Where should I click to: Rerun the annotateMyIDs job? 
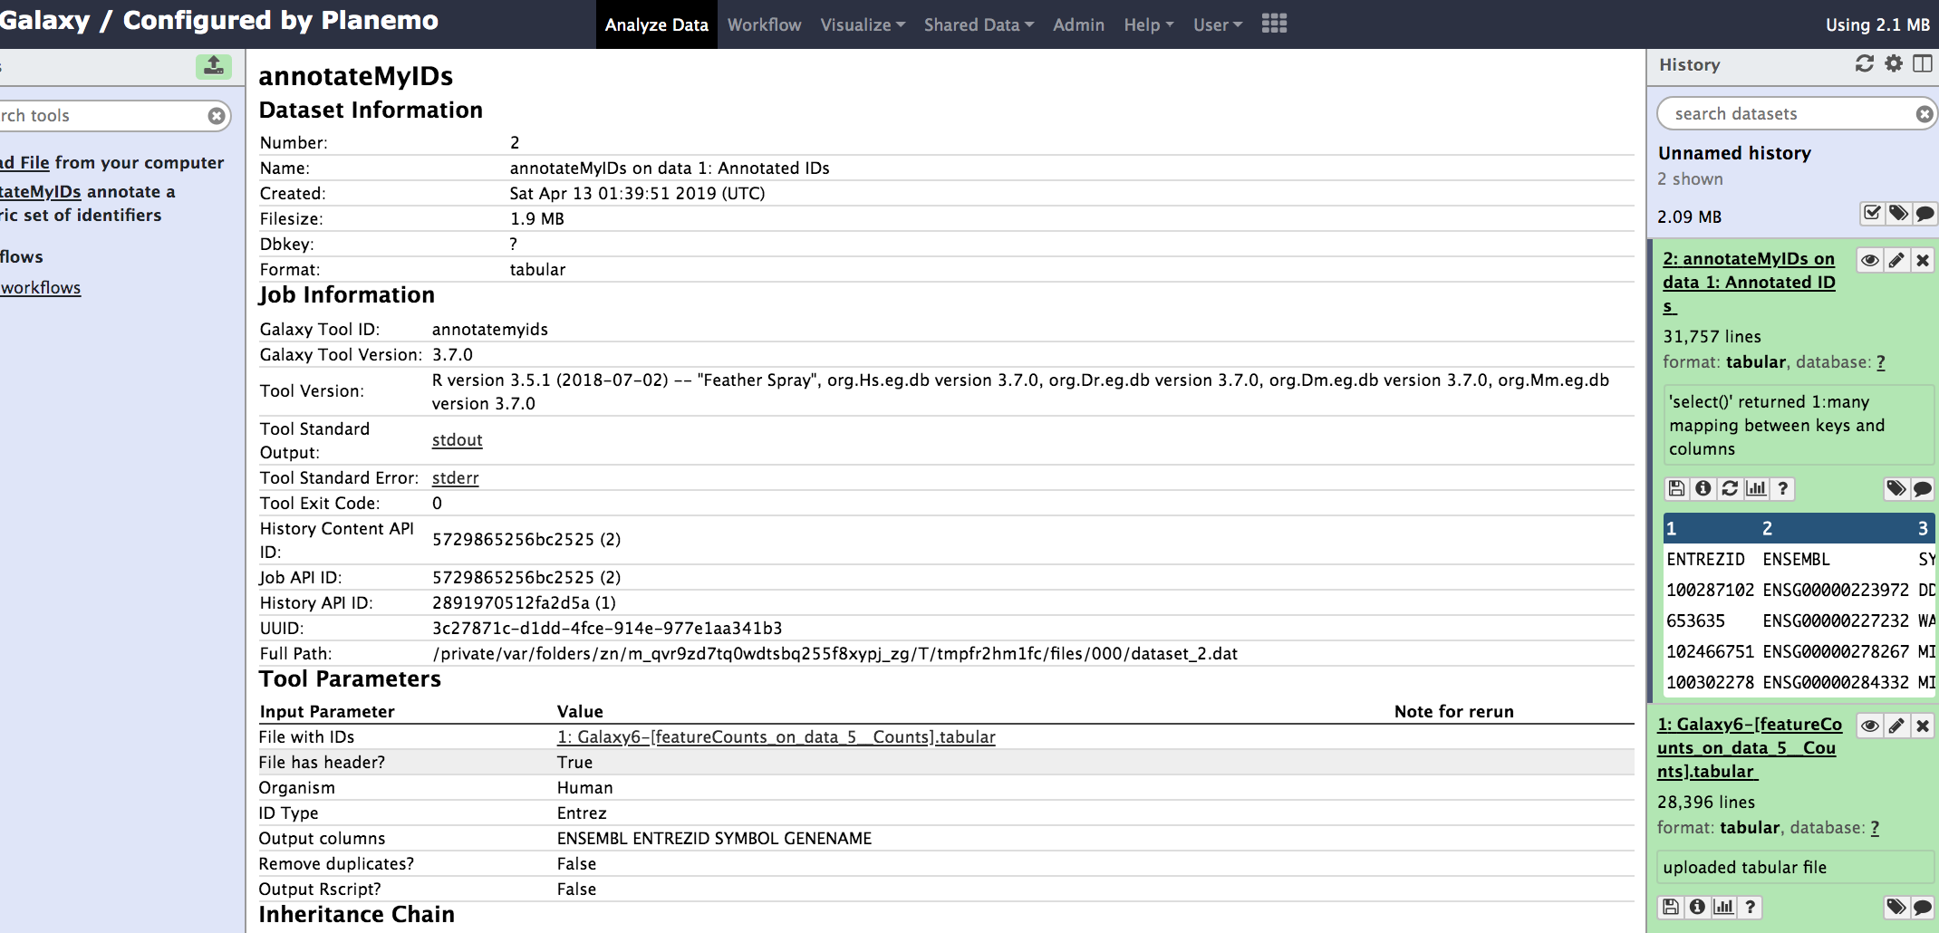1730,488
